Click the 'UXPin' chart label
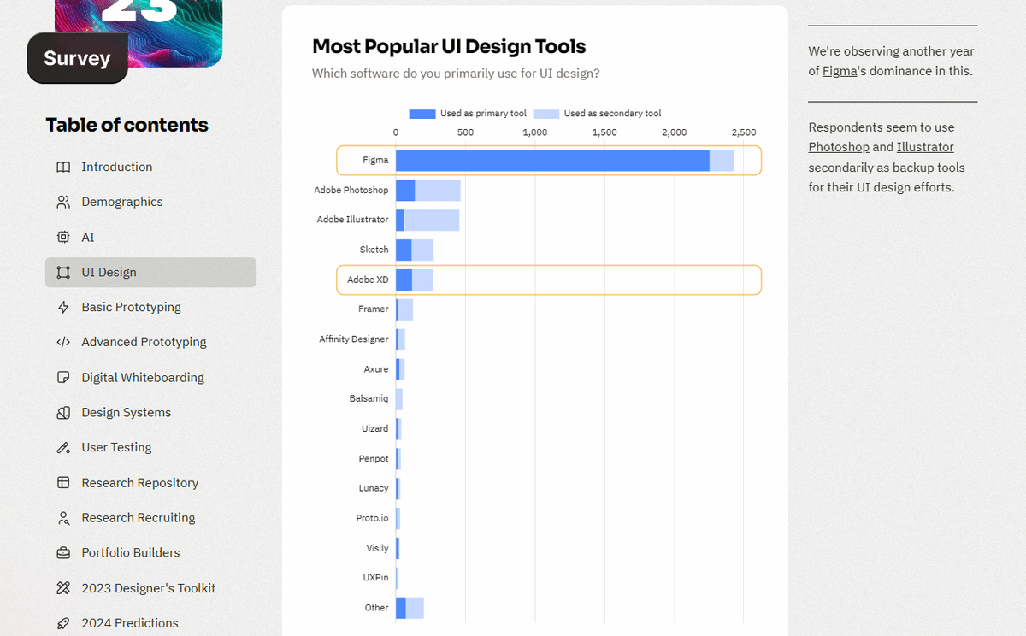1026x636 pixels. coord(376,578)
